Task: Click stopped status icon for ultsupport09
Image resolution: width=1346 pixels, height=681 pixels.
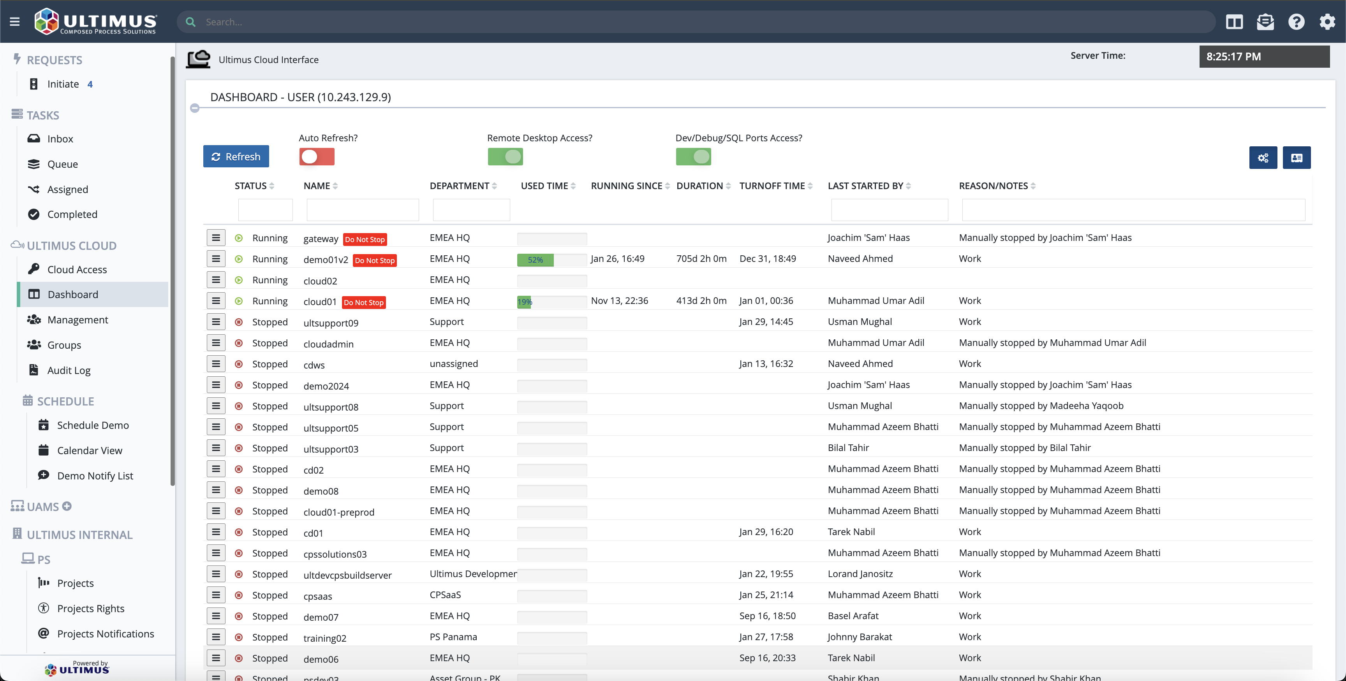Action: pyautogui.click(x=239, y=322)
